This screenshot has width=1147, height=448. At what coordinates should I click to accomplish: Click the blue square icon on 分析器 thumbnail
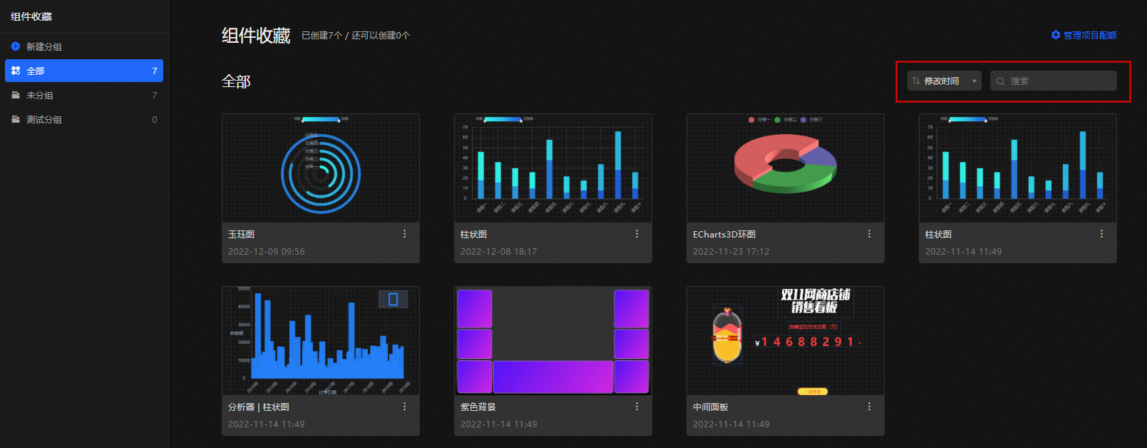pos(393,299)
